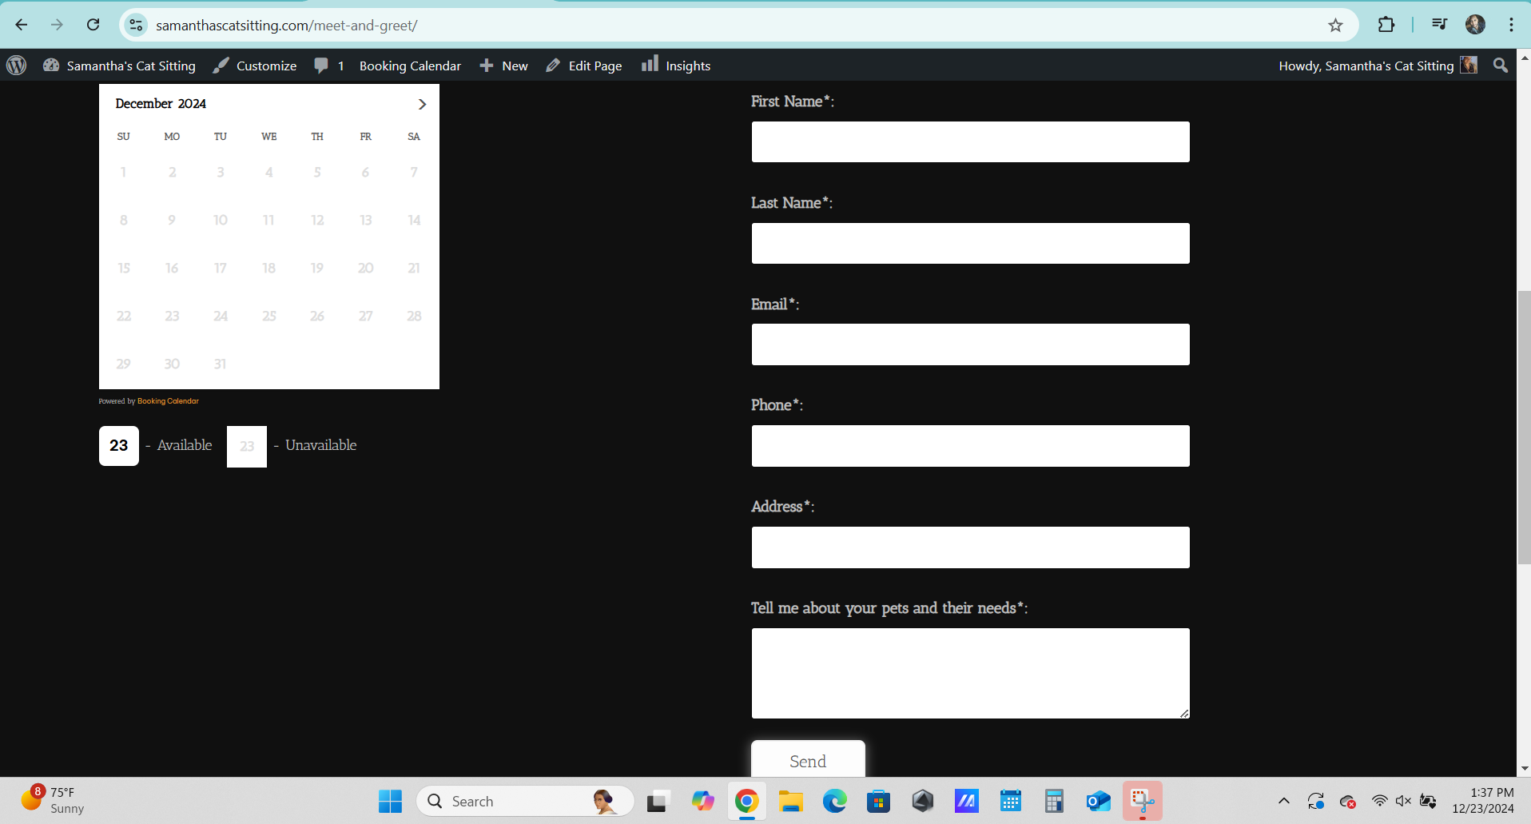1531x824 pixels.
Task: Follow the Booking Calendar powered-by link
Action: pyautogui.click(x=168, y=401)
